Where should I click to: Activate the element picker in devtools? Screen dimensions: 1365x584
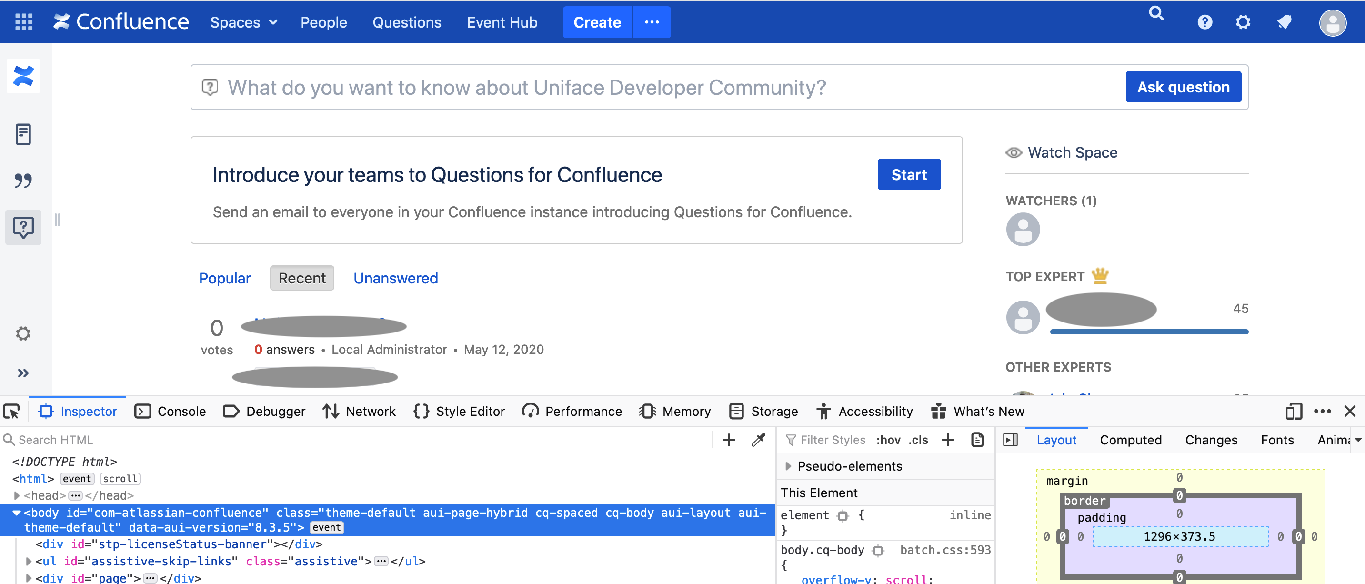point(11,411)
